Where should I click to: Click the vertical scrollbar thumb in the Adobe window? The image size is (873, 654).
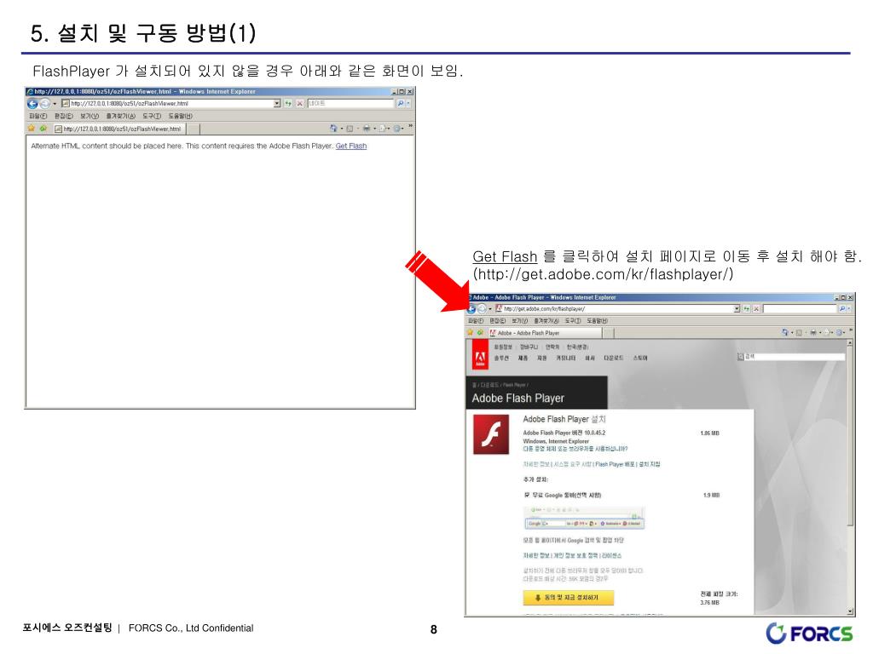click(x=850, y=436)
